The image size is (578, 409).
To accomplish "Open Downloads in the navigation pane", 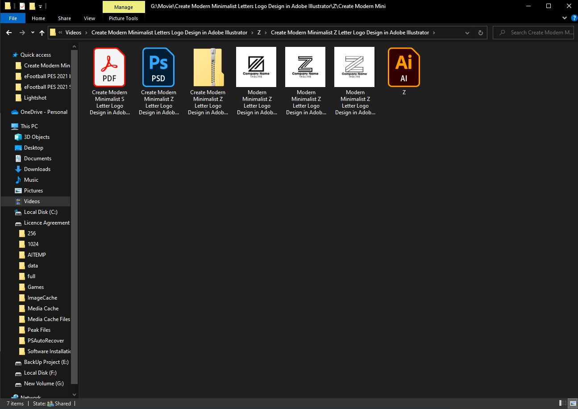I will 37,169.
